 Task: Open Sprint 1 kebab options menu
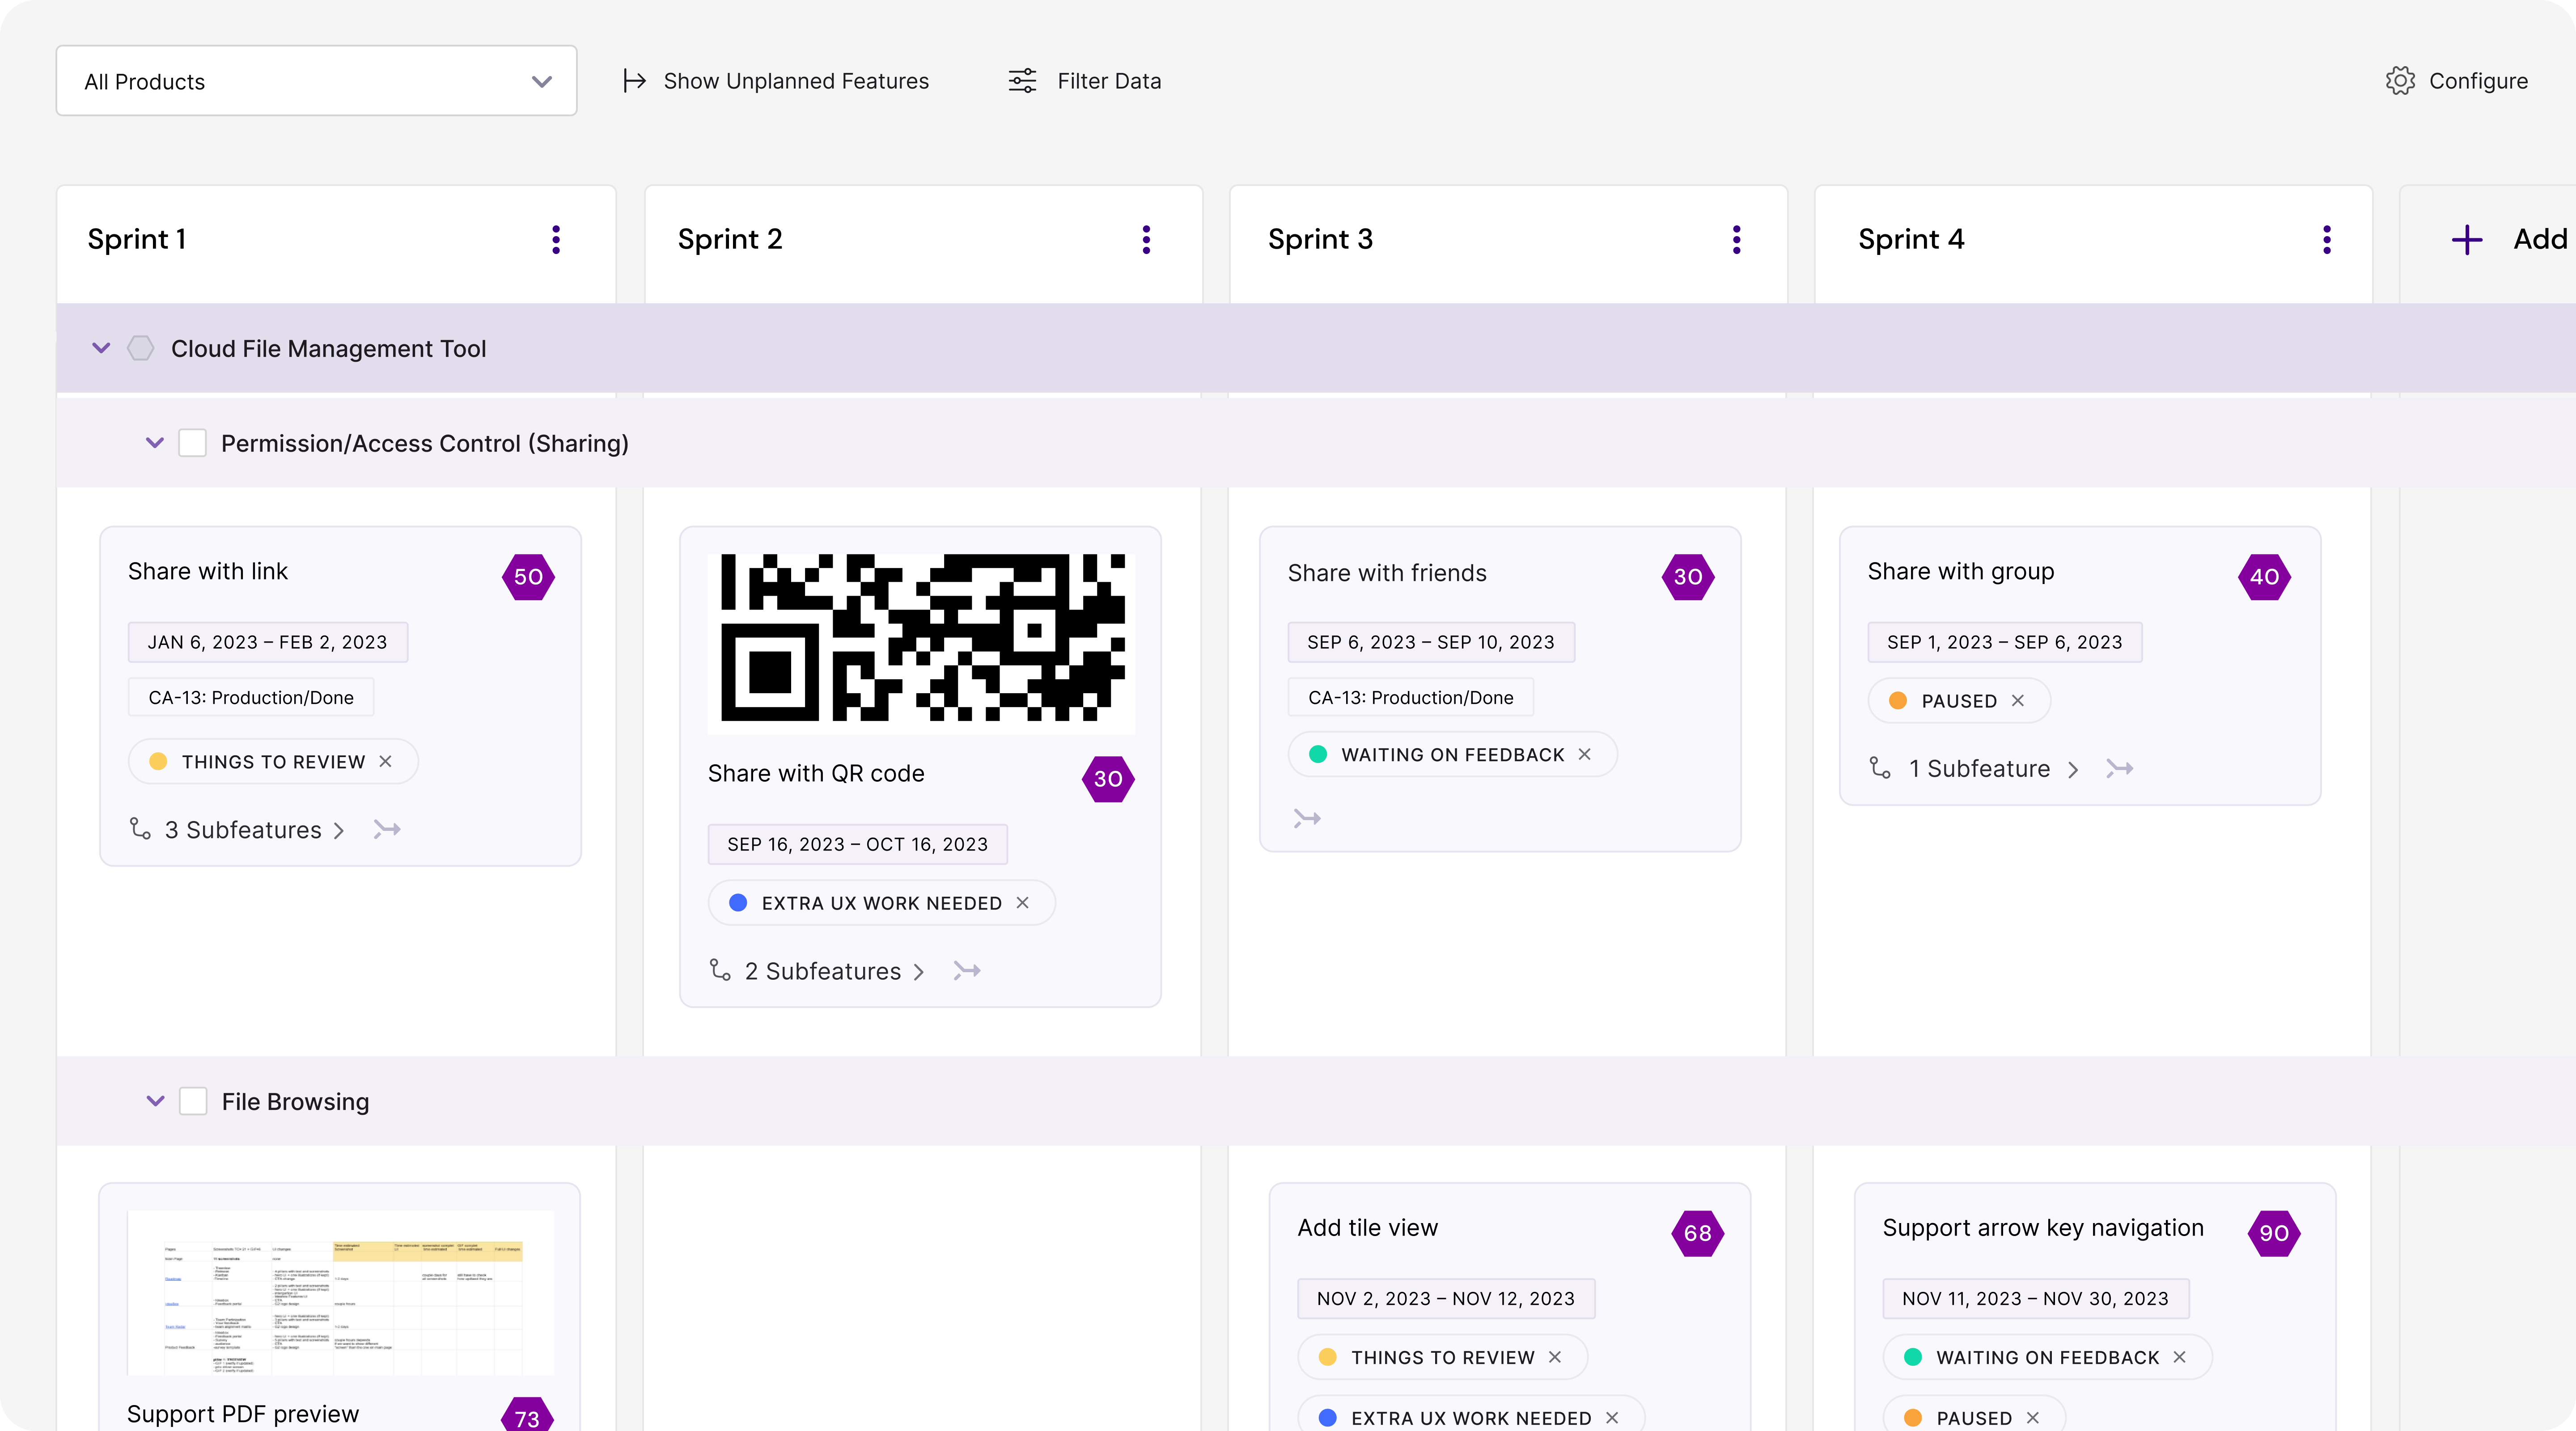[556, 240]
